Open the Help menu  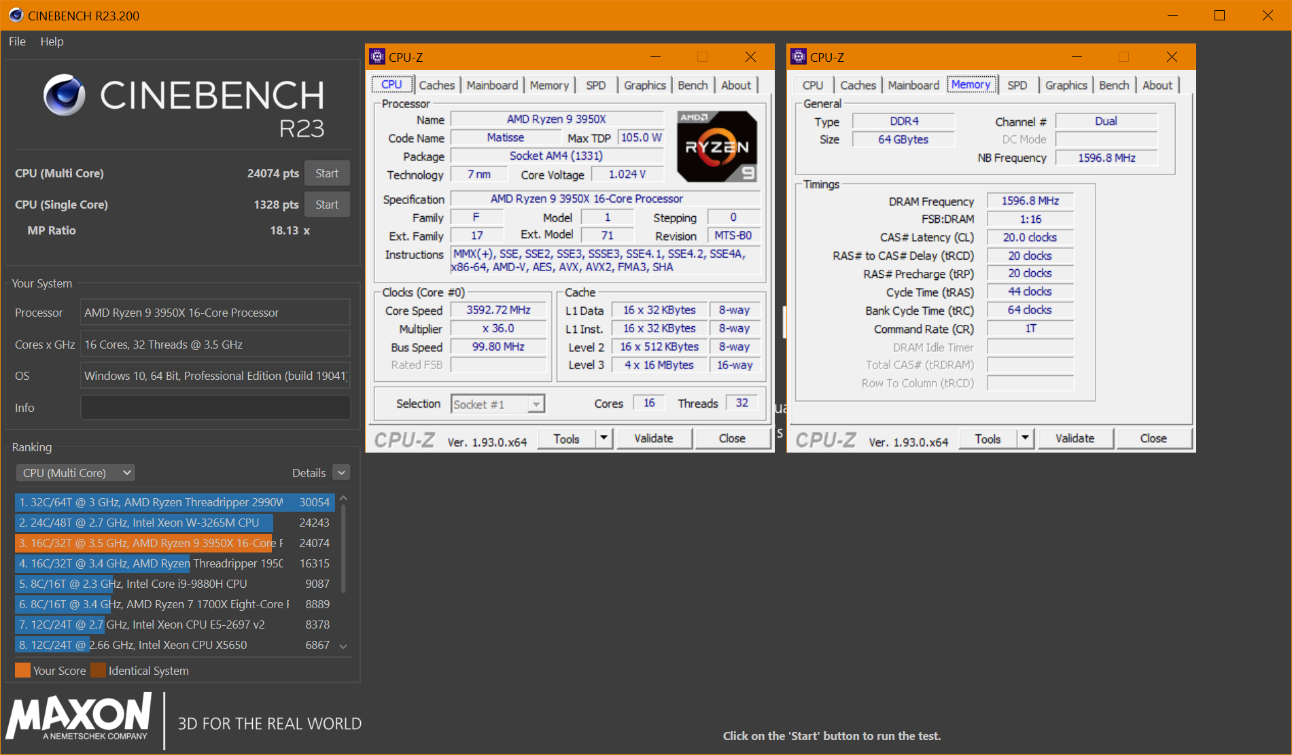(52, 41)
